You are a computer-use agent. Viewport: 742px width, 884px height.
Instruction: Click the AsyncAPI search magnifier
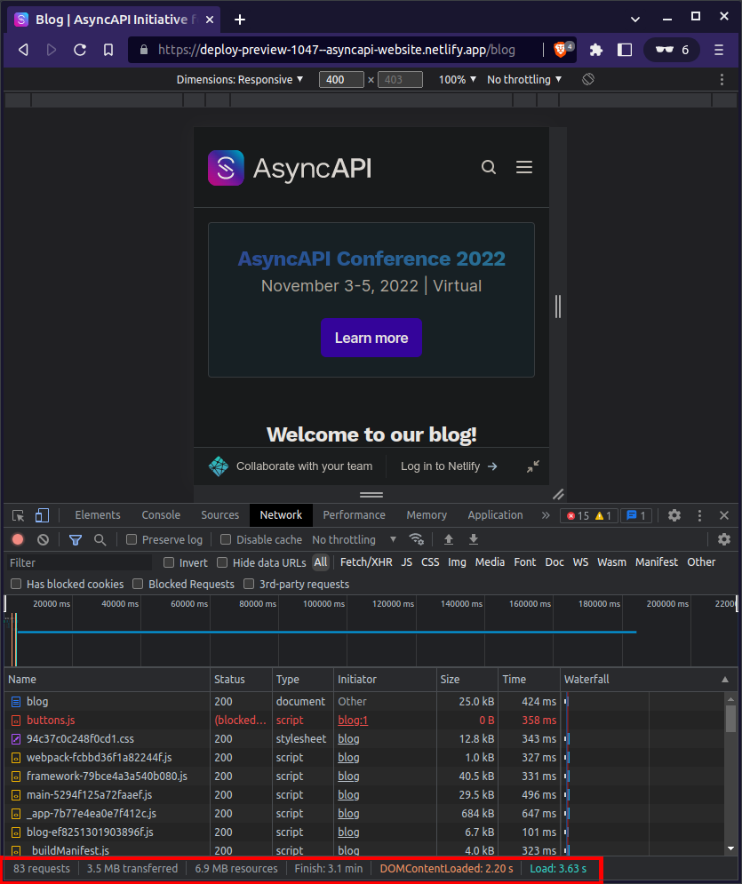[x=488, y=167]
